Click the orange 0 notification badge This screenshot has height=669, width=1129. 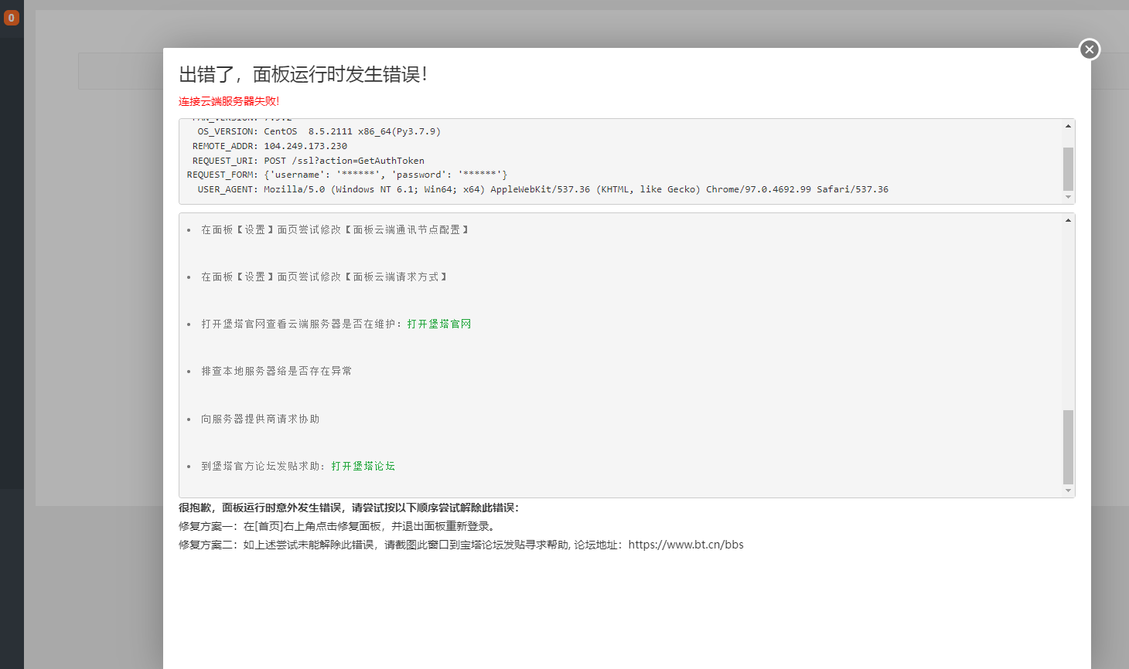pos(12,17)
